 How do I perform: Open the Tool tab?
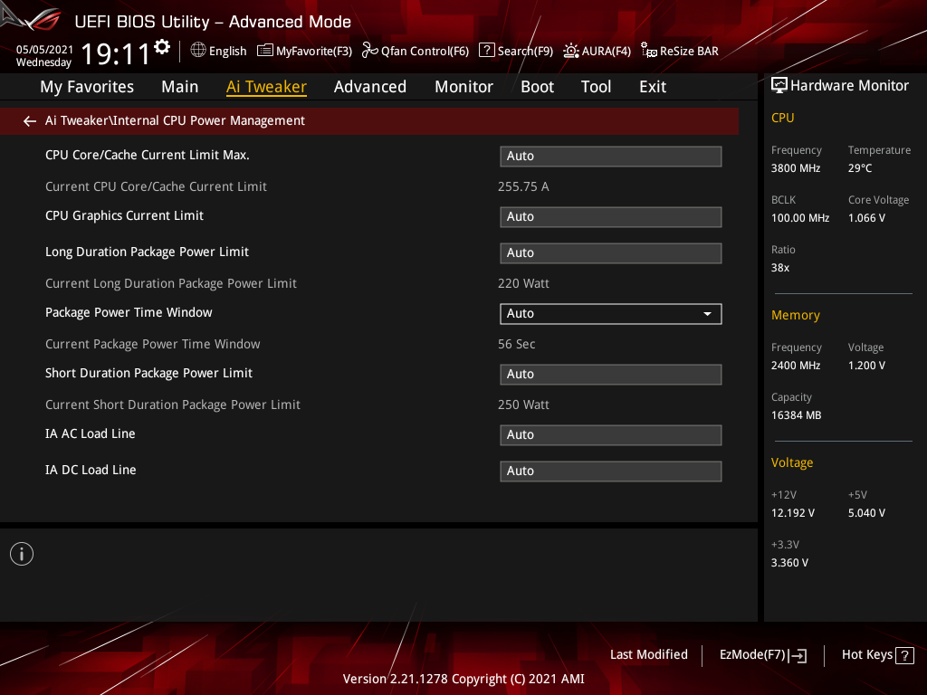pyautogui.click(x=596, y=87)
